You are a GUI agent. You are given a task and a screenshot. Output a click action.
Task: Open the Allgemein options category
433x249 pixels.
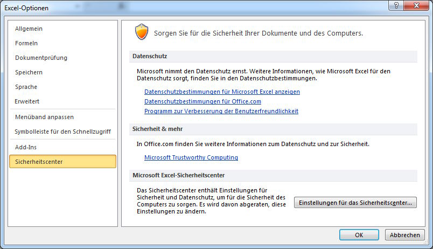click(x=29, y=29)
